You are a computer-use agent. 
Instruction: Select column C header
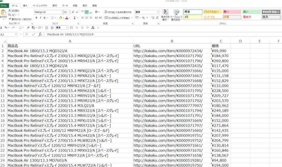click(x=221, y=41)
